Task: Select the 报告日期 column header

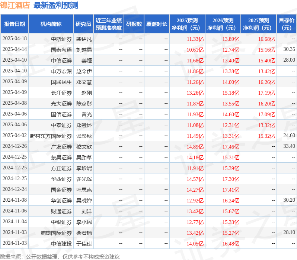Action: (x=15, y=24)
